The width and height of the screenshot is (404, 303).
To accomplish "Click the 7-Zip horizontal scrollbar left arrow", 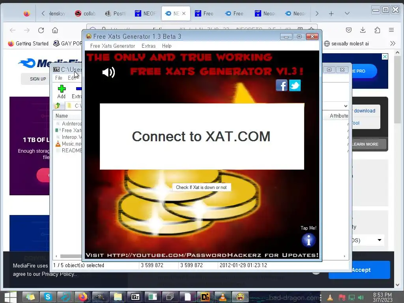I will tap(56, 256).
